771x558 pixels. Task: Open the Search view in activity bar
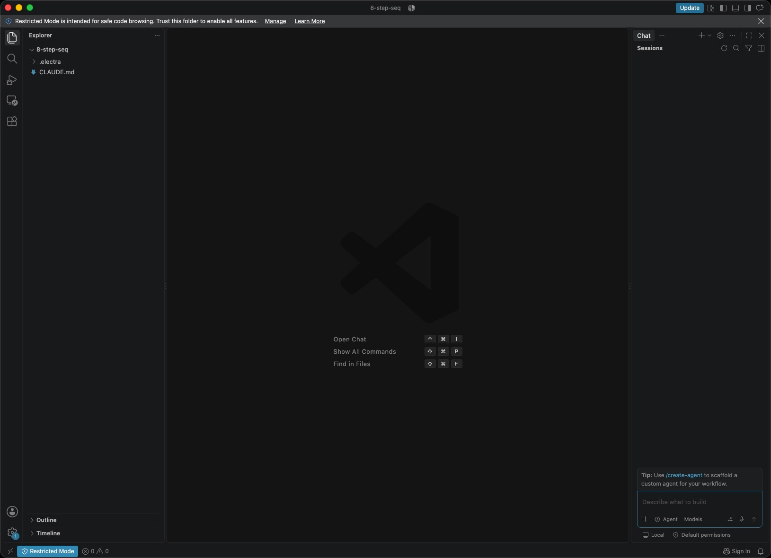12,59
